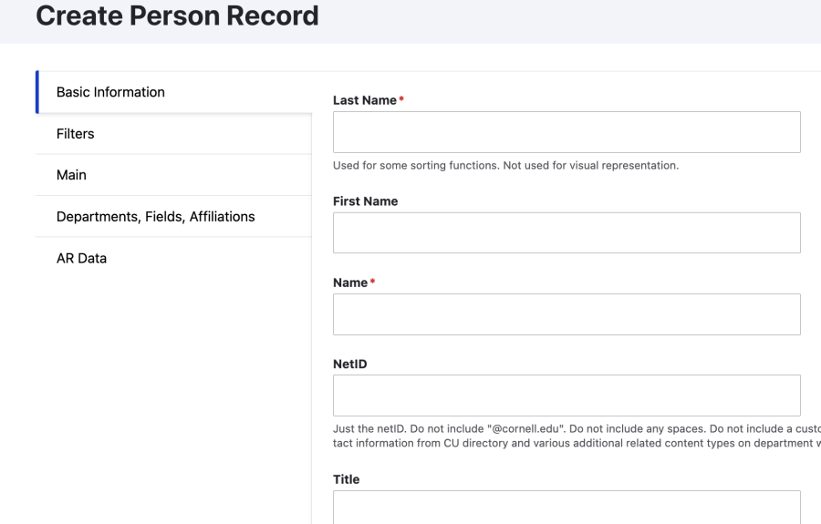Open the Basic Information tab
821x524 pixels.
click(x=110, y=92)
